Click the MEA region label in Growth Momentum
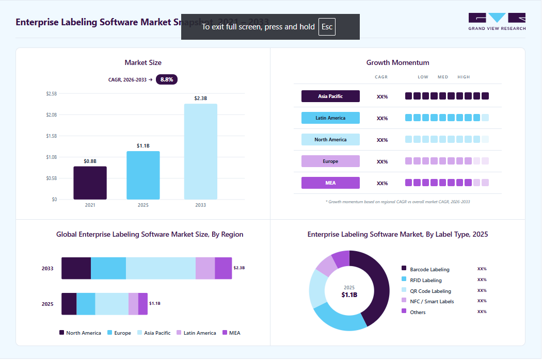This screenshot has height=361, width=542. click(x=330, y=183)
